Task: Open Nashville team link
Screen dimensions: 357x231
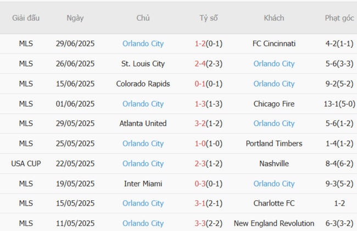Action: (274, 163)
